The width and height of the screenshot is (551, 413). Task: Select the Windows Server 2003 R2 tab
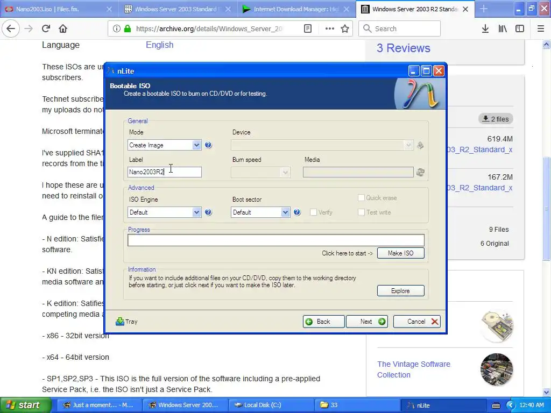coord(415,9)
